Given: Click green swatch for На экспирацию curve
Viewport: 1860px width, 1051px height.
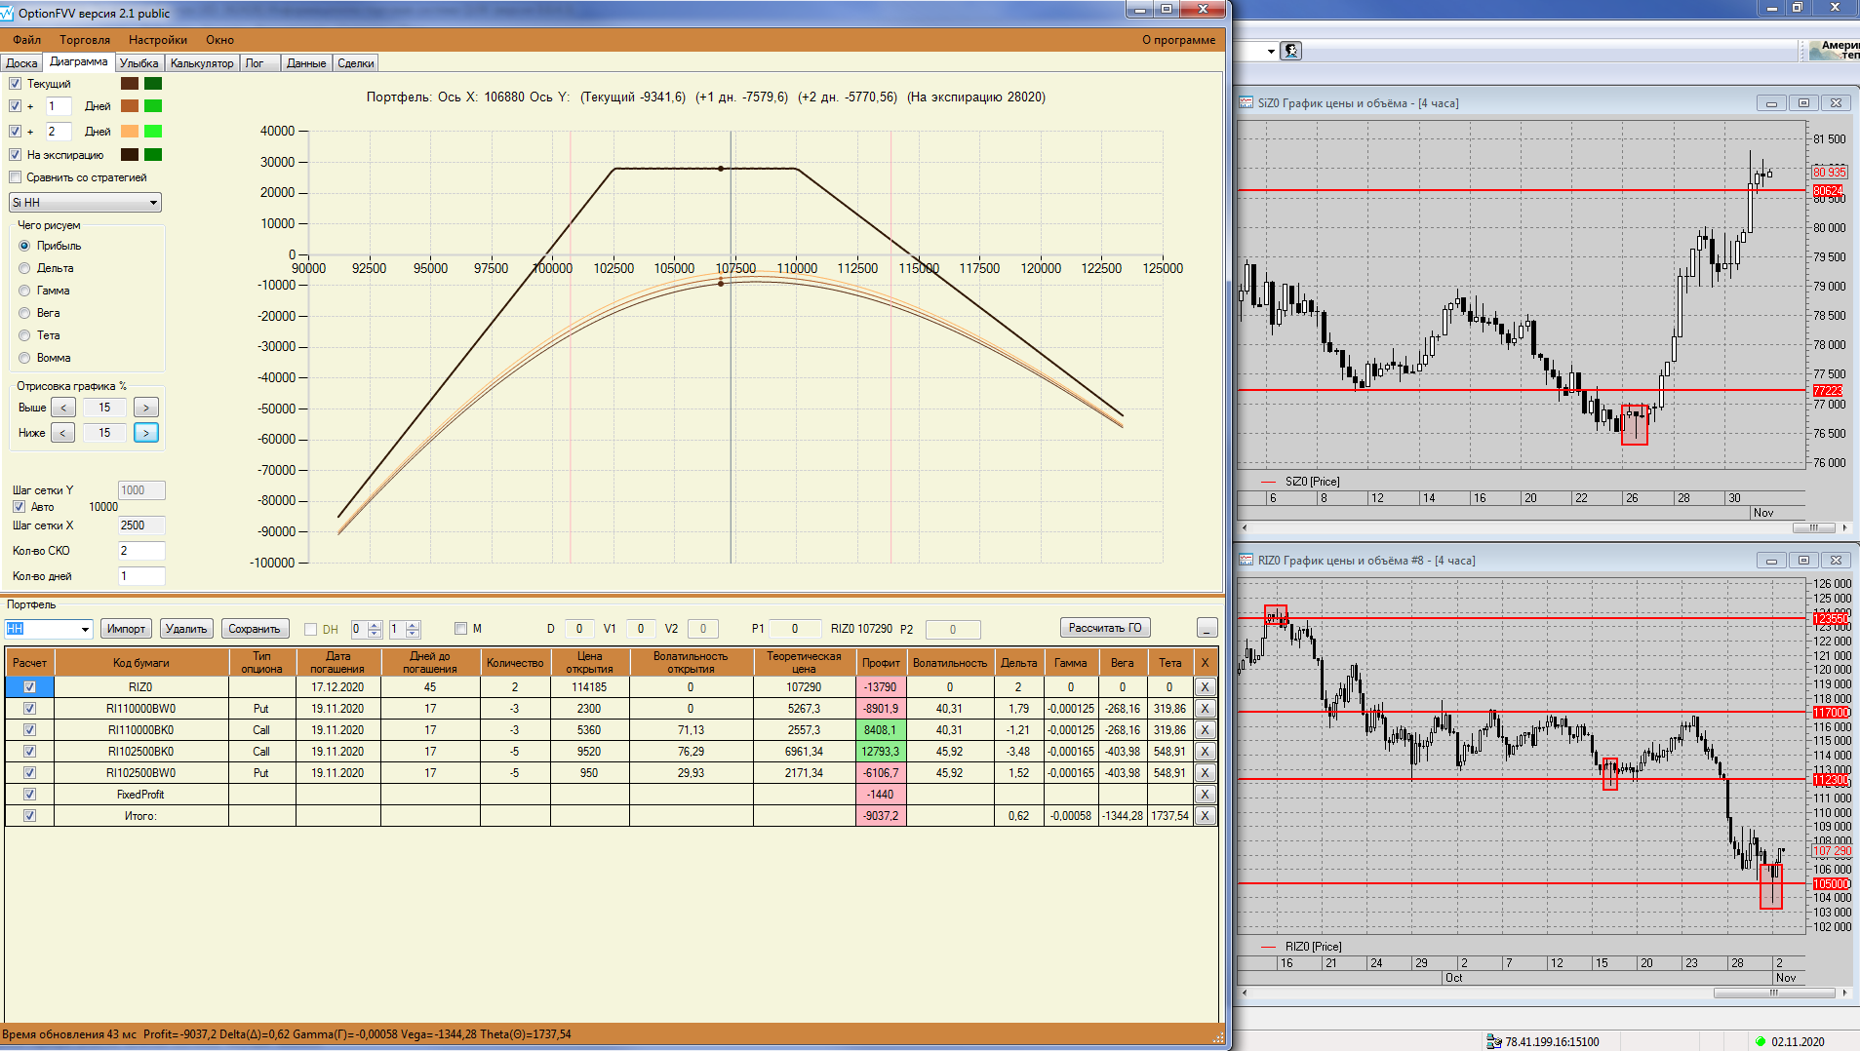Looking at the screenshot, I should (x=153, y=155).
